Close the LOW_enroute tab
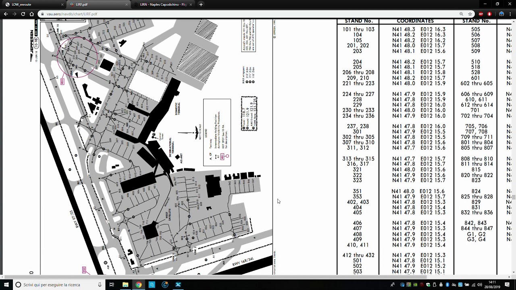Image resolution: width=516 pixels, height=290 pixels. [62, 4]
